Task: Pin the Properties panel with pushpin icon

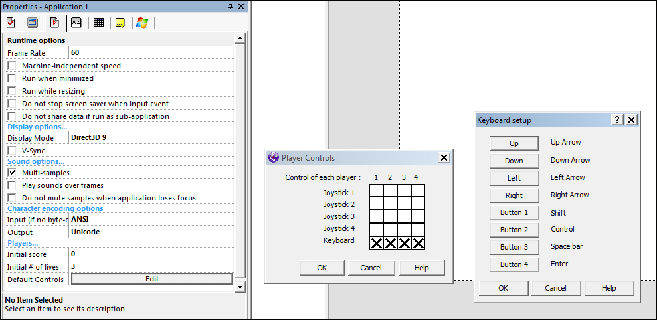Action: pos(230,6)
